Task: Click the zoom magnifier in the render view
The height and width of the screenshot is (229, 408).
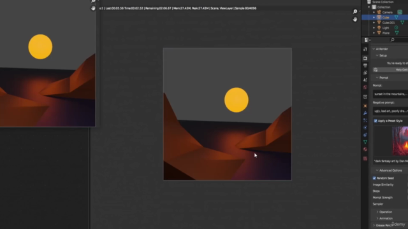Action: [355, 11]
